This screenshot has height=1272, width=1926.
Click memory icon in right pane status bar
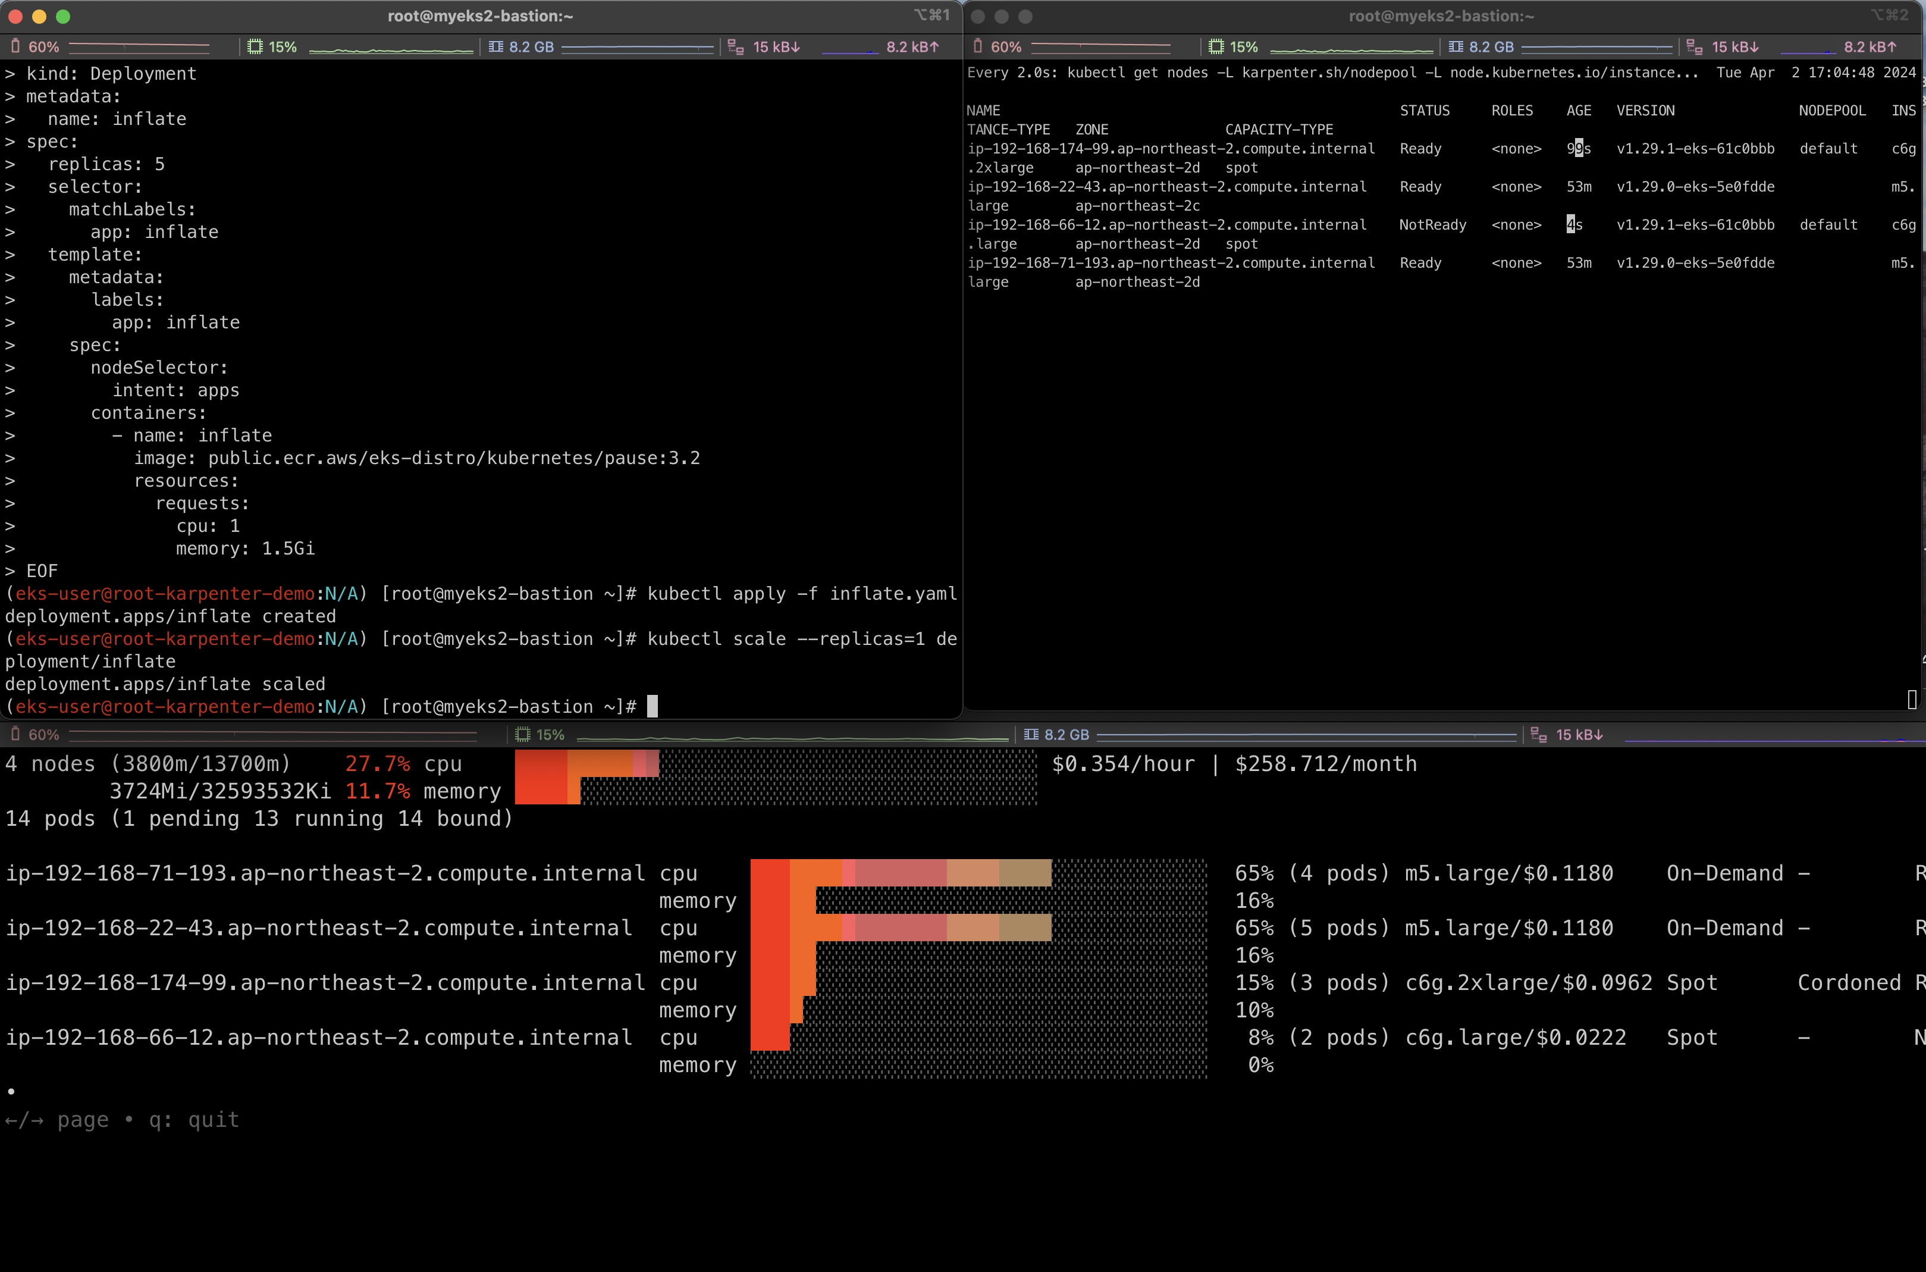pyautogui.click(x=1456, y=46)
